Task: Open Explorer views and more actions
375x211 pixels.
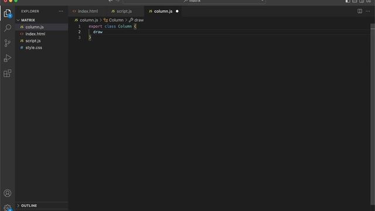Action: [x=61, y=11]
